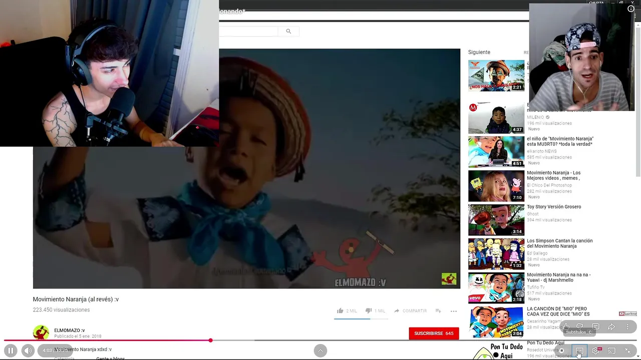The height and width of the screenshot is (360, 641).
Task: Open the Movimiento Naranja 2:04 thumbnail
Action: (x=496, y=322)
